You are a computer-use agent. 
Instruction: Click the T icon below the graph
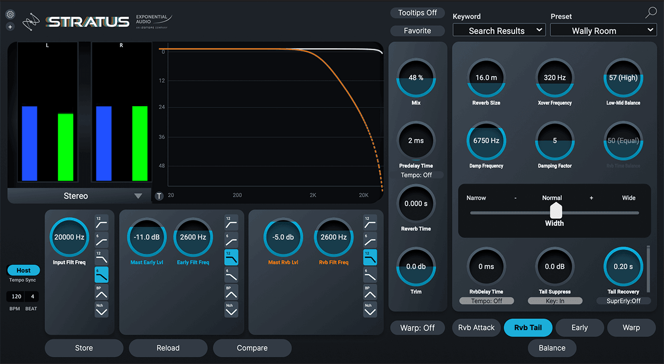[x=159, y=196]
